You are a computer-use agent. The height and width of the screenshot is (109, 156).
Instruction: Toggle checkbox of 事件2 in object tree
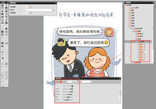136,34
